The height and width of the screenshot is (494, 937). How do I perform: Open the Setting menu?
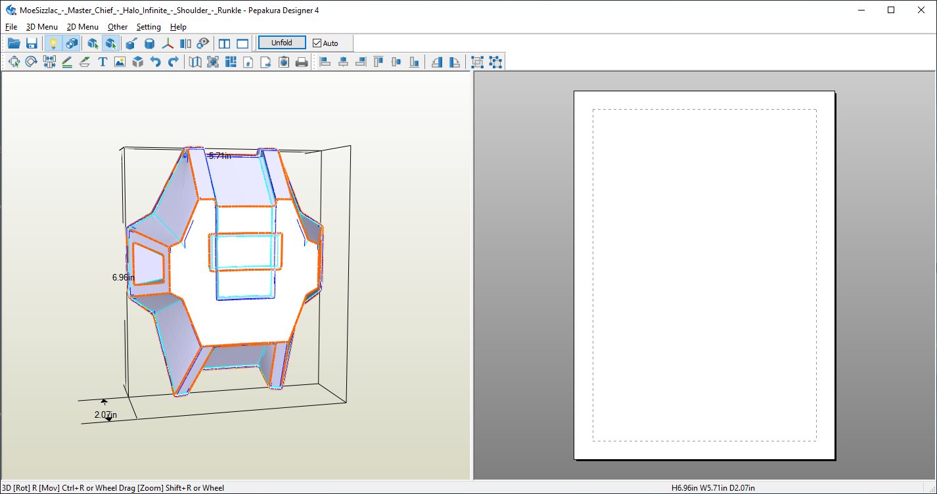point(149,27)
